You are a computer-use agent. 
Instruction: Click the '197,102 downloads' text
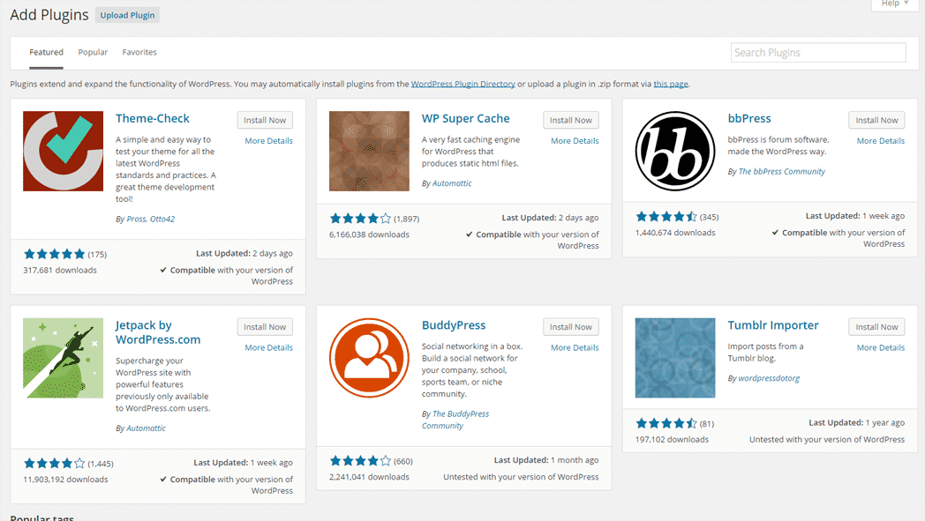point(672,440)
